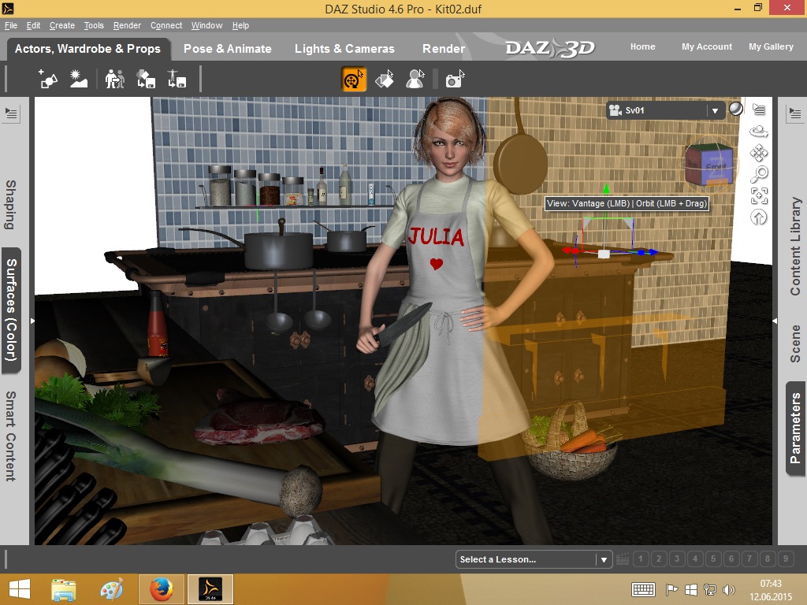
Task: Click the lesson clapperboard icon
Action: (623, 559)
